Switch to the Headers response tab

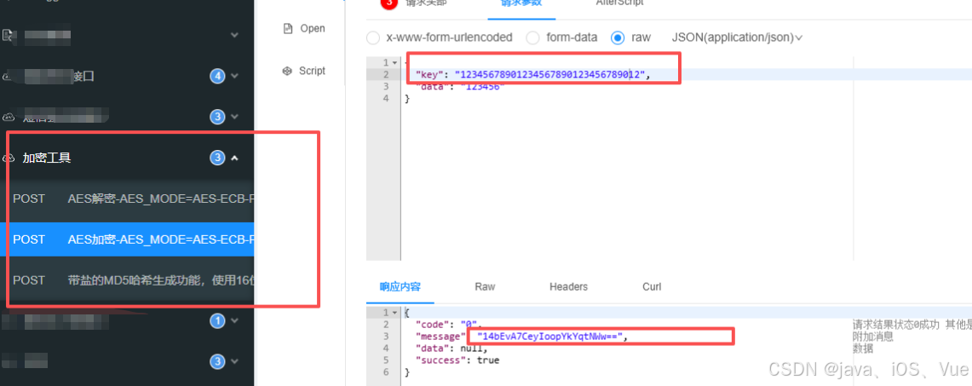point(568,287)
